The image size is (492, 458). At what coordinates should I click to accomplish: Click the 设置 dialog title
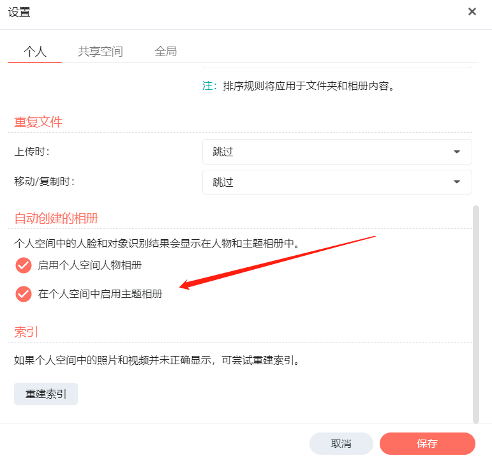19,12
